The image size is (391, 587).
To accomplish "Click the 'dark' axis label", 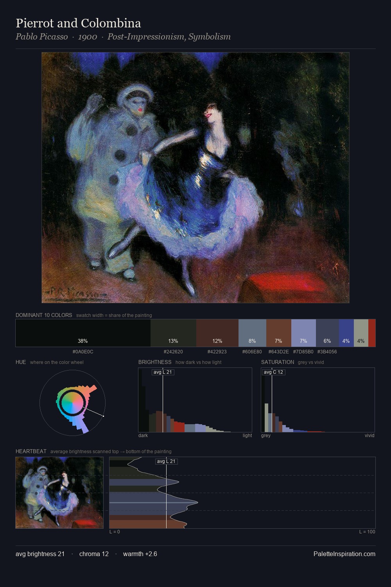I will (143, 436).
